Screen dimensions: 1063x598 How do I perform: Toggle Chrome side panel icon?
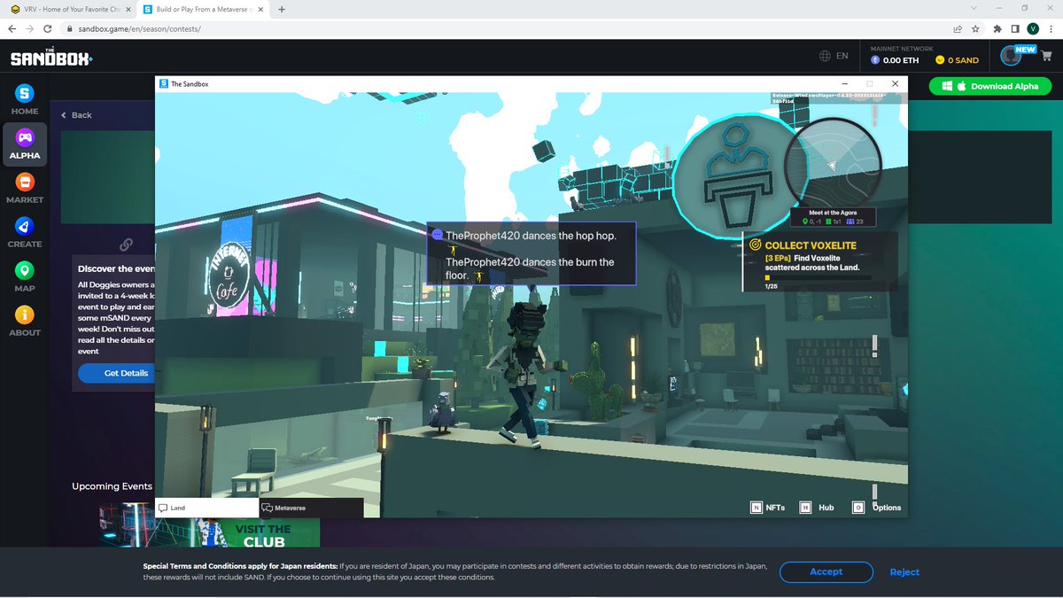[x=1015, y=28]
